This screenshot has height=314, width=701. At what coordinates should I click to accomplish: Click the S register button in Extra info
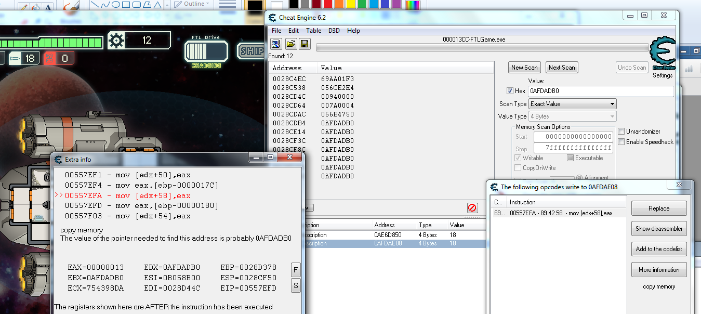296,285
